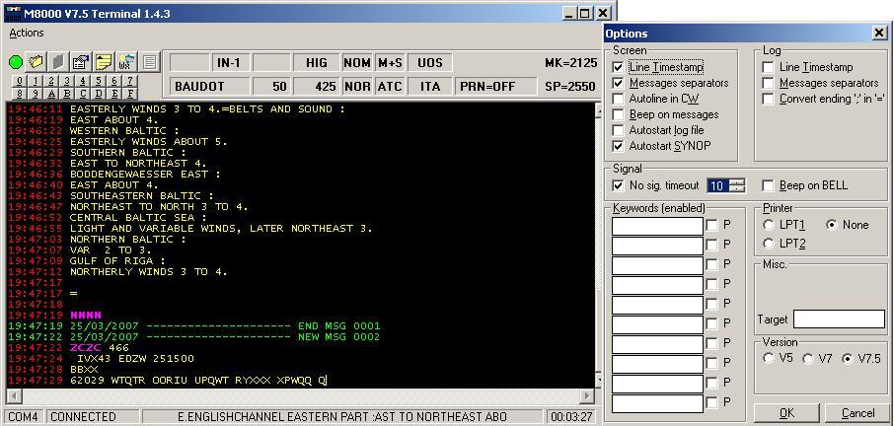894x426 pixels.
Task: Click memory button B
Action: pos(67,94)
